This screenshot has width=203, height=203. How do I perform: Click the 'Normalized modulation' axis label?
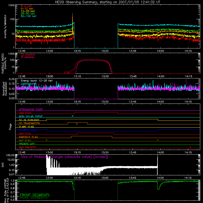[5, 89]
